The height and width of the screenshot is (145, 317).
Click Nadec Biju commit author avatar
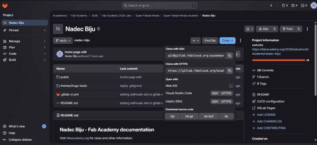[x=60, y=54]
